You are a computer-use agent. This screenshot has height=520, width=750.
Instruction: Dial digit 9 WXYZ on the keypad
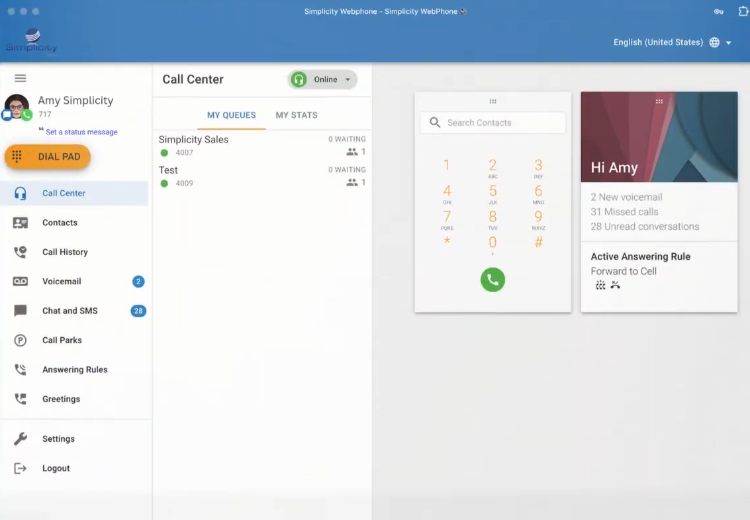click(x=538, y=220)
